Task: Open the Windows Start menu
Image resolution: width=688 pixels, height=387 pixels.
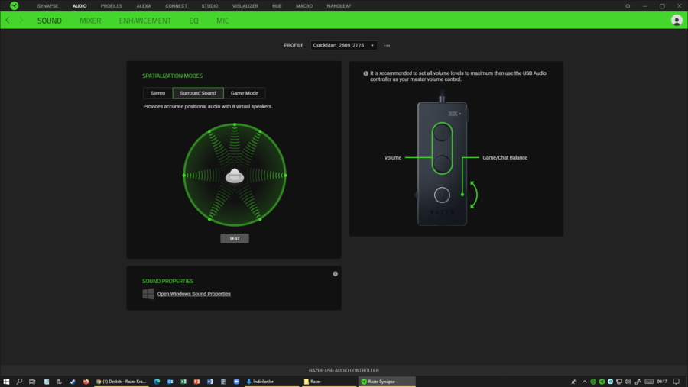Action: (6, 382)
